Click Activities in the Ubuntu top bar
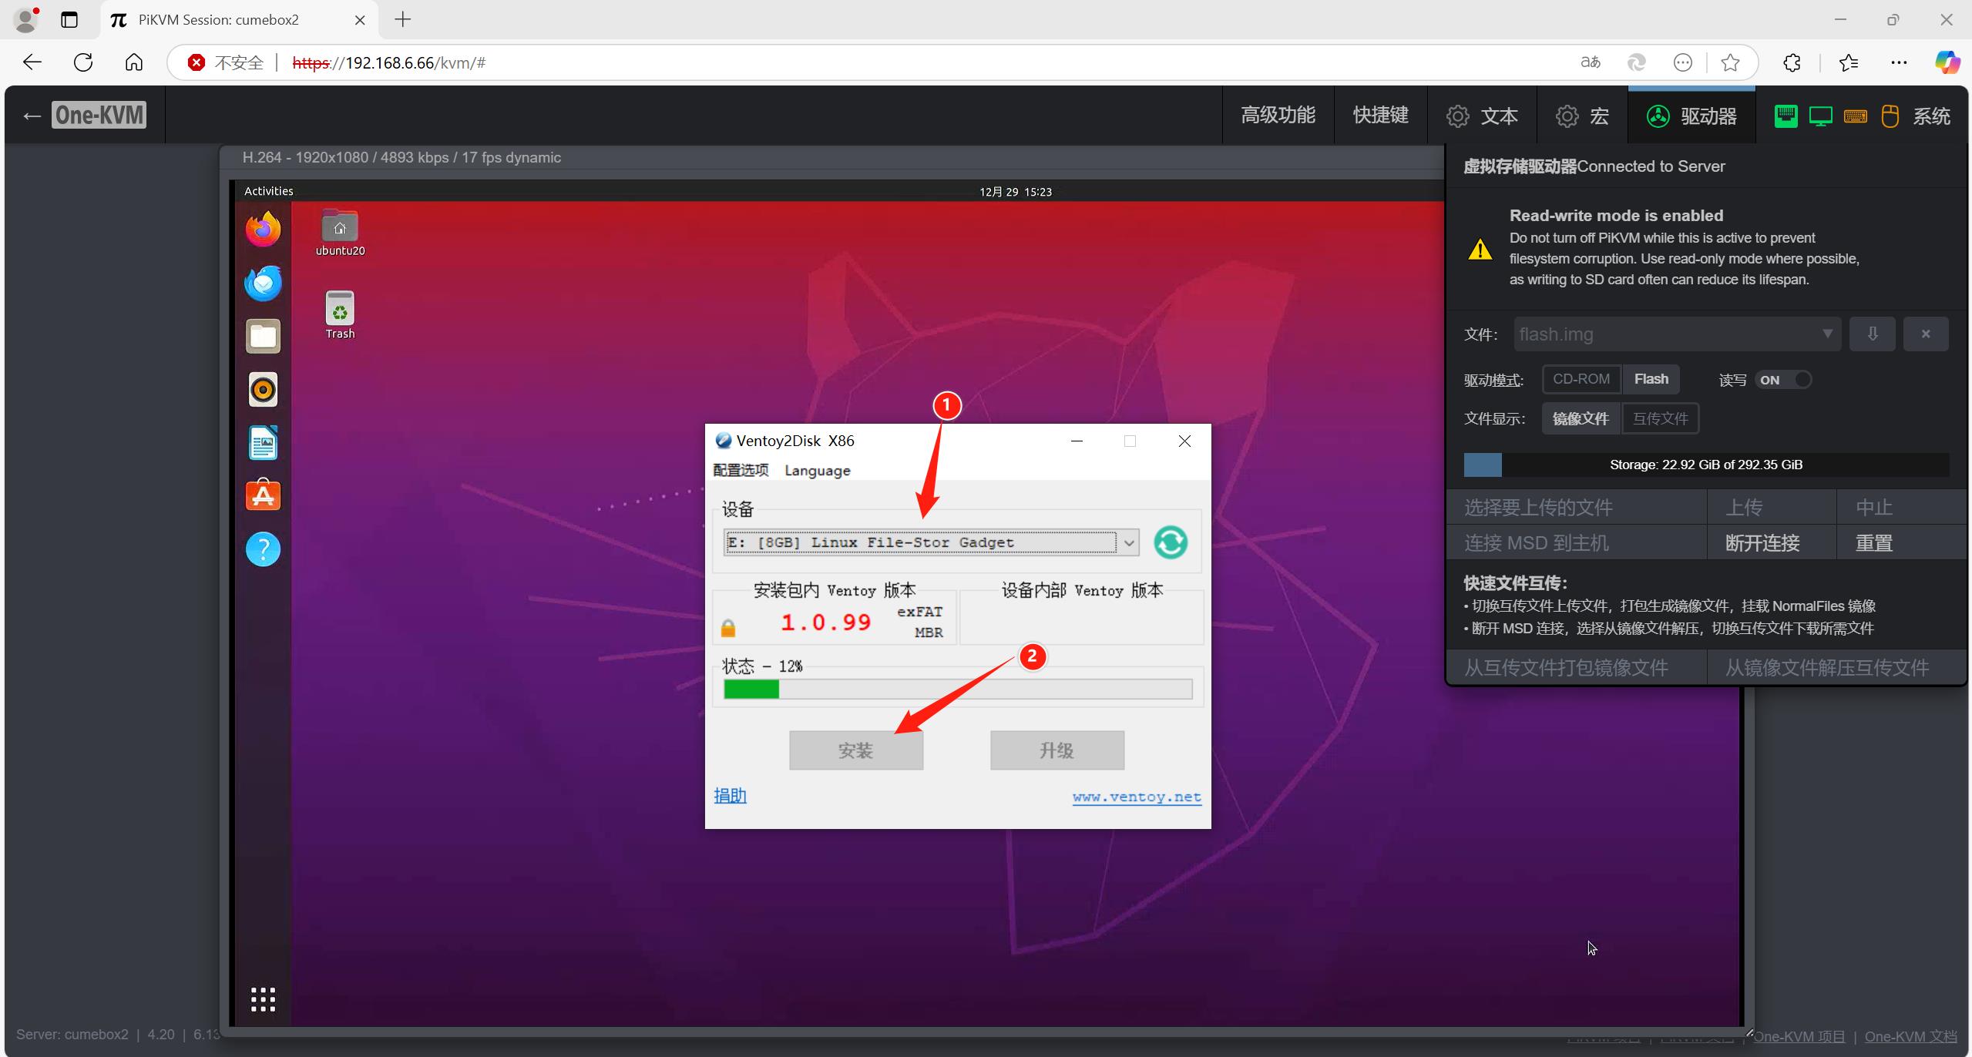1972x1057 pixels. 268,191
